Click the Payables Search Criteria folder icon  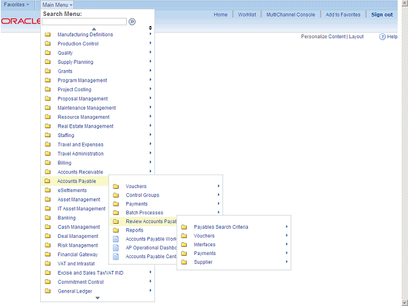click(184, 227)
